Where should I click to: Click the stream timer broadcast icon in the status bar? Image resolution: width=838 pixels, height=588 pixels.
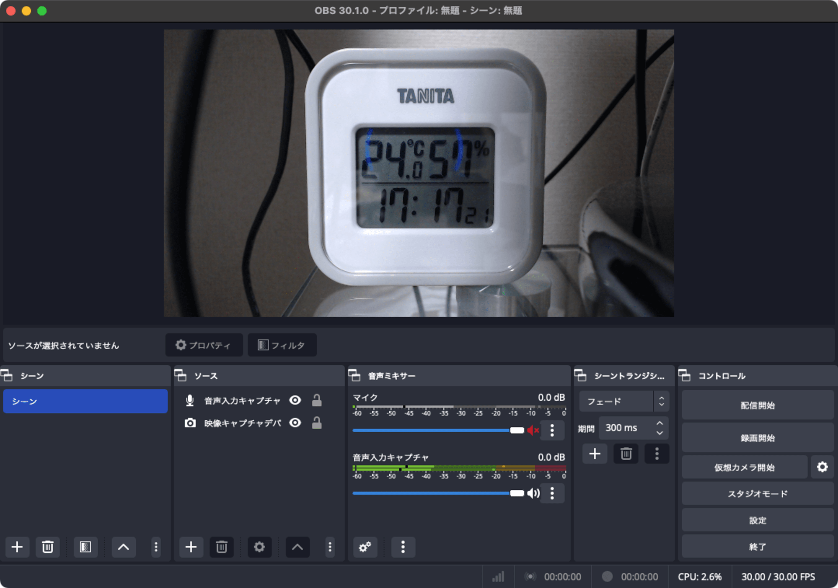530,577
